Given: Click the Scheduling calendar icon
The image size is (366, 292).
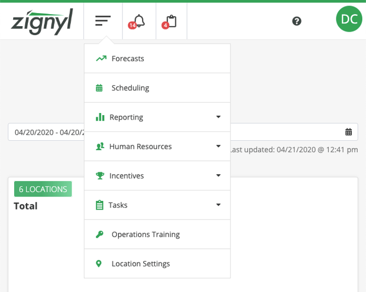Looking at the screenshot, I should click(99, 88).
